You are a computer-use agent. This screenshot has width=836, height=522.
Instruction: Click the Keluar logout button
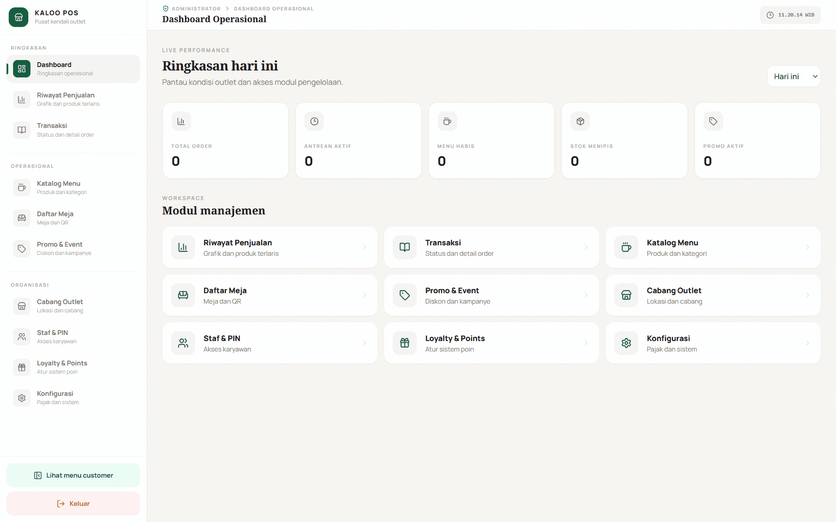(x=73, y=504)
